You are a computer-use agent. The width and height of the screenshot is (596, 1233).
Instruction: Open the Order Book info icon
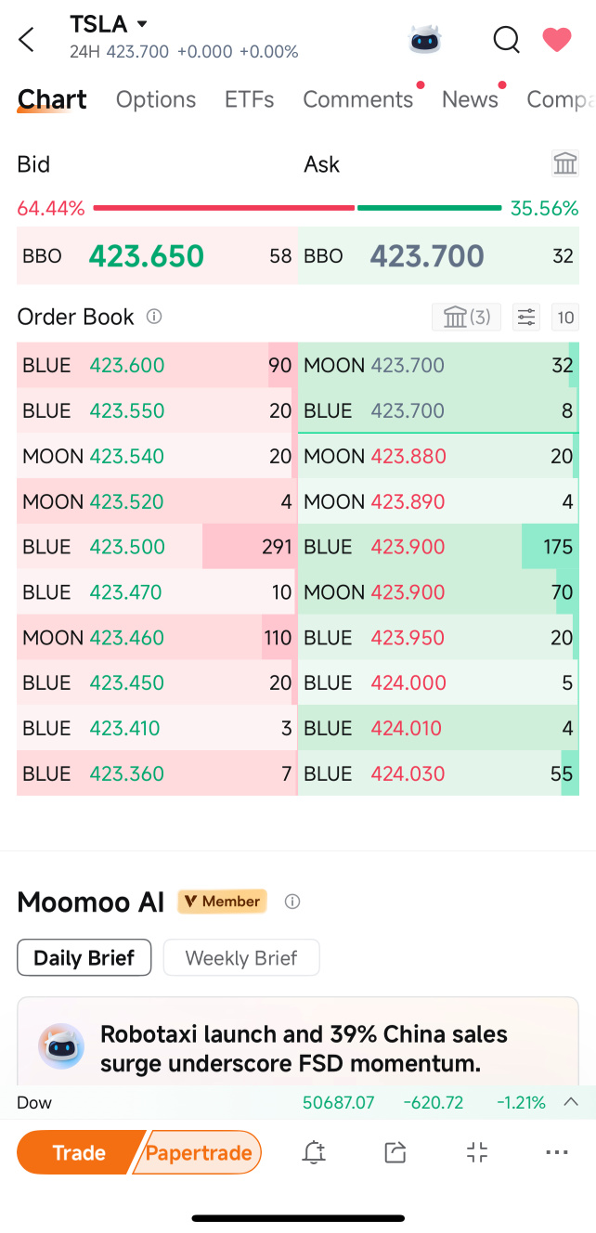(154, 317)
